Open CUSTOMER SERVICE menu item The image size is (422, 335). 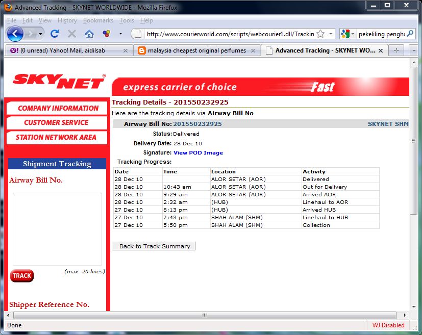tap(57, 122)
